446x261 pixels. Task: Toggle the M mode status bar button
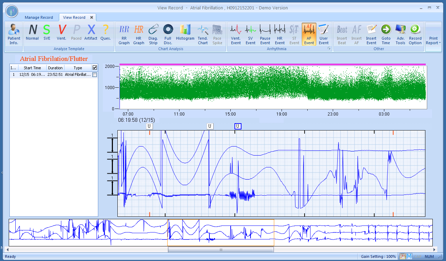coord(409,256)
